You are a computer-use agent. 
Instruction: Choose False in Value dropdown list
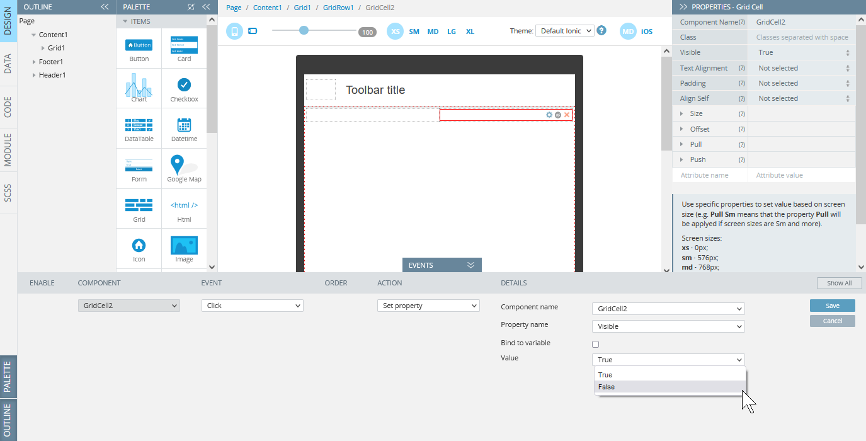coord(670,387)
